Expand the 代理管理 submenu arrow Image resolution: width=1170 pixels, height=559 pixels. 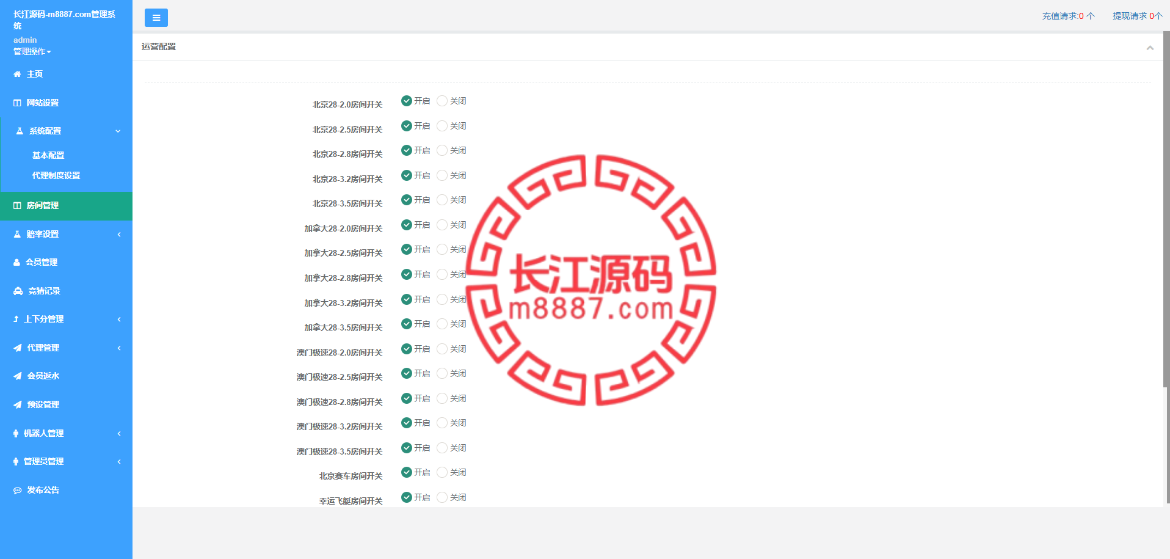(119, 348)
